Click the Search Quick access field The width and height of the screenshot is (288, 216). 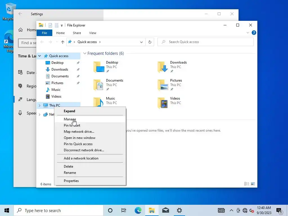(x=206, y=42)
